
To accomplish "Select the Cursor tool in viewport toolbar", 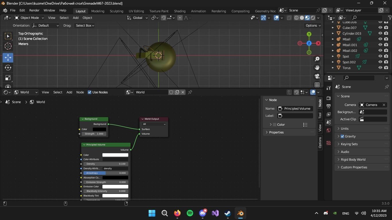I will (x=8, y=46).
